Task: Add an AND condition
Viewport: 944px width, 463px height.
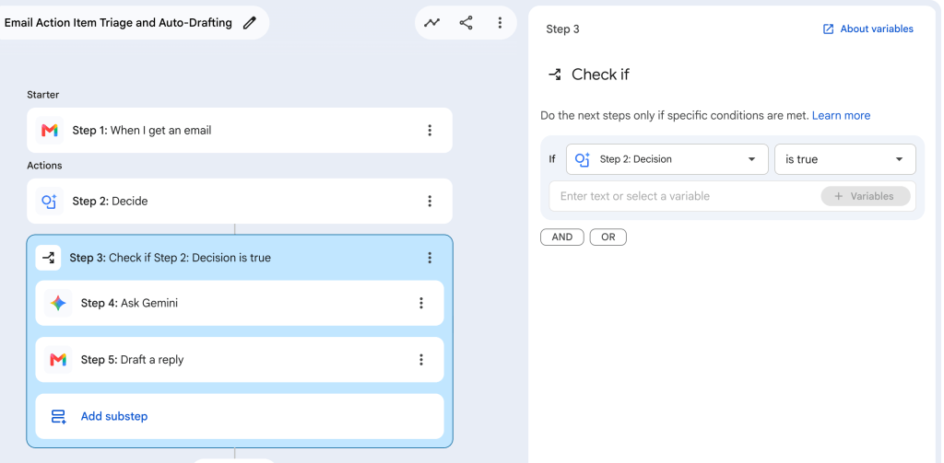Action: click(561, 237)
